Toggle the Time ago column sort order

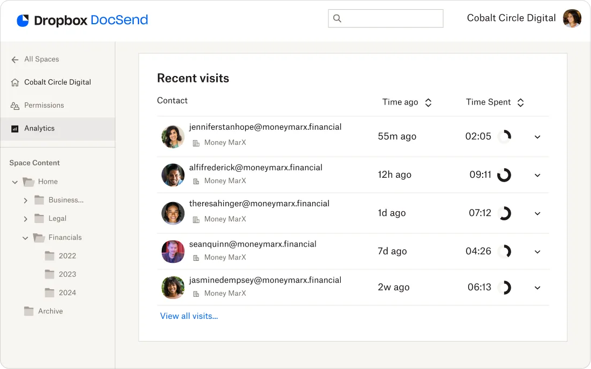click(x=428, y=102)
